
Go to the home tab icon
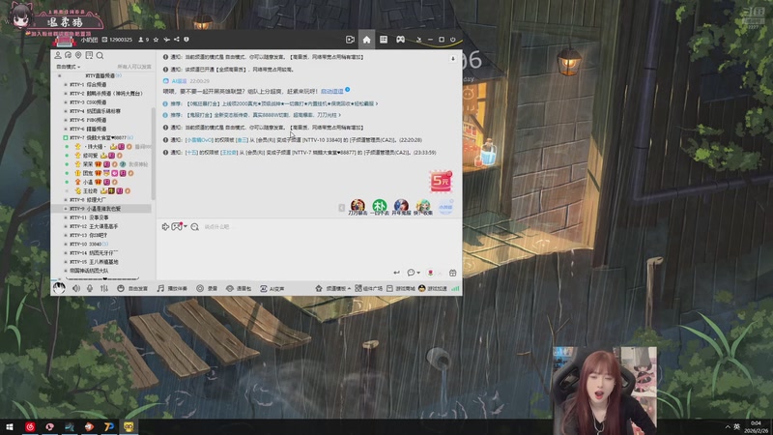pos(367,40)
